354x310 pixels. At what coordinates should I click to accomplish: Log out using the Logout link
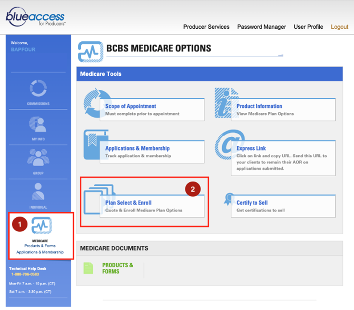340,27
